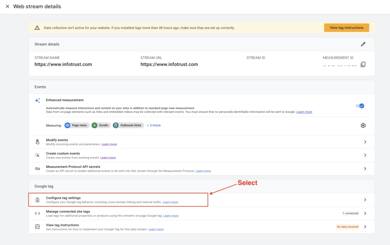Toggle Enhanced measurement switch off
The height and width of the screenshot is (245, 390).
(360, 106)
